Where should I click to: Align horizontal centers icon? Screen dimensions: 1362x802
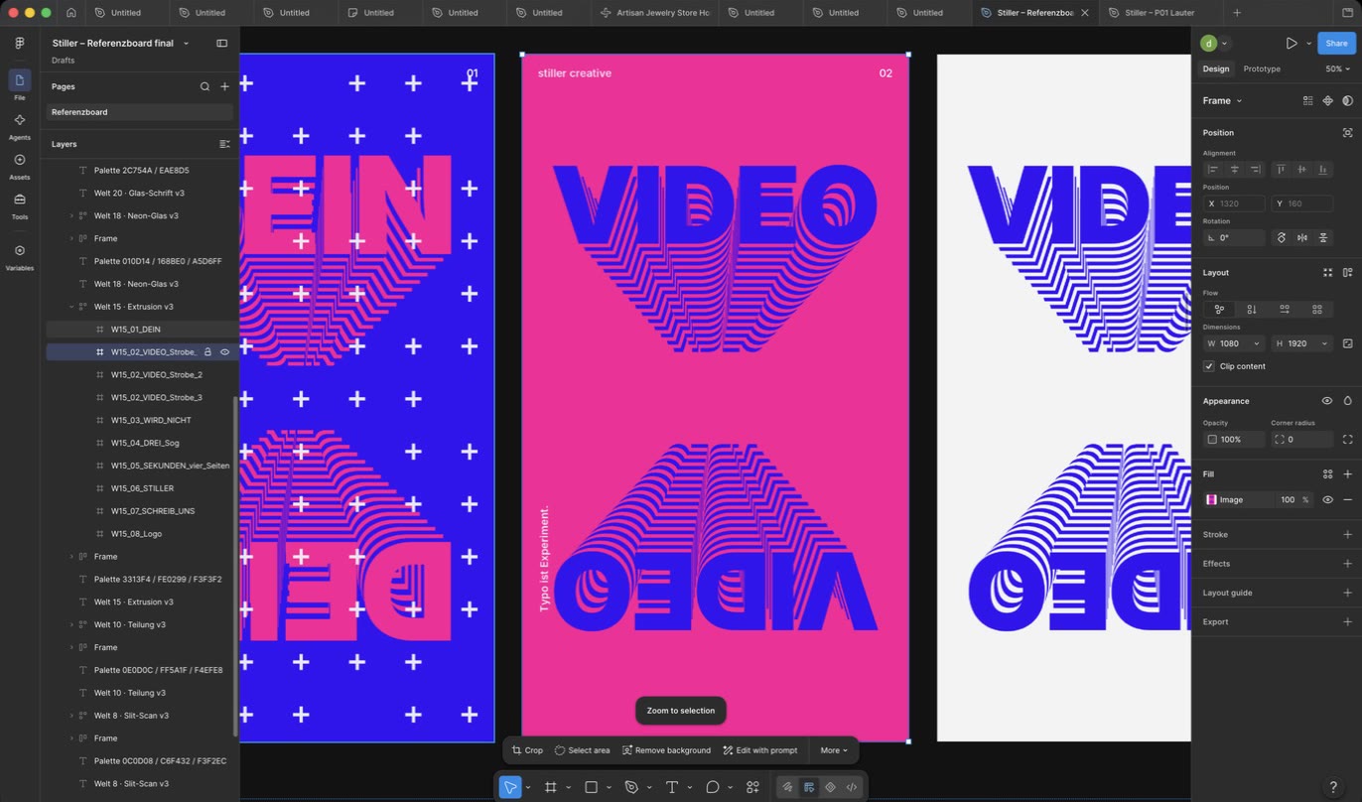click(x=1235, y=170)
